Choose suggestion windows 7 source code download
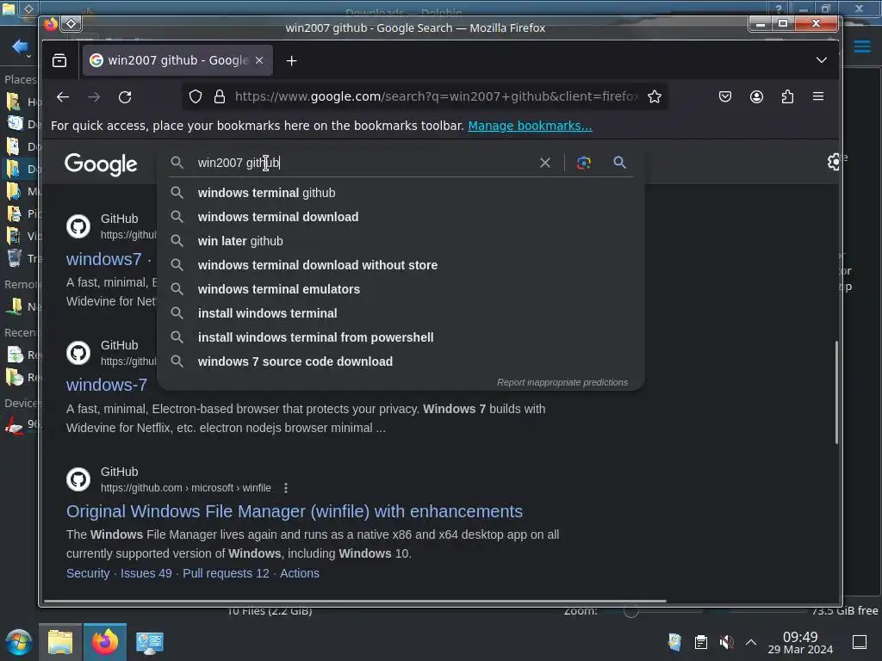882x661 pixels. pyautogui.click(x=401, y=362)
